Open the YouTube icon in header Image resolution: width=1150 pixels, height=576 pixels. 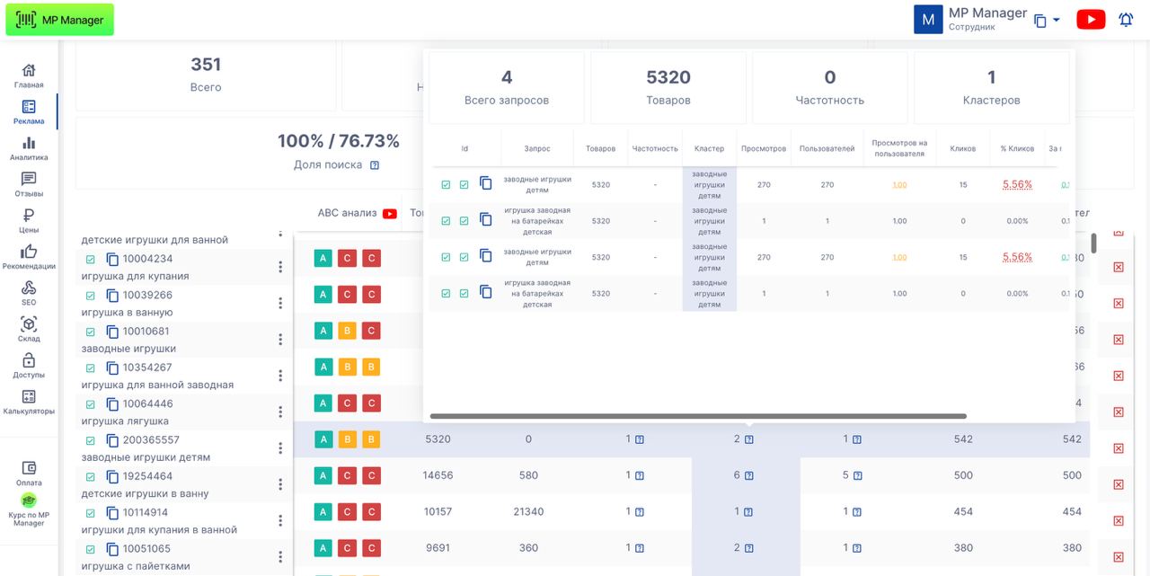point(1091,20)
